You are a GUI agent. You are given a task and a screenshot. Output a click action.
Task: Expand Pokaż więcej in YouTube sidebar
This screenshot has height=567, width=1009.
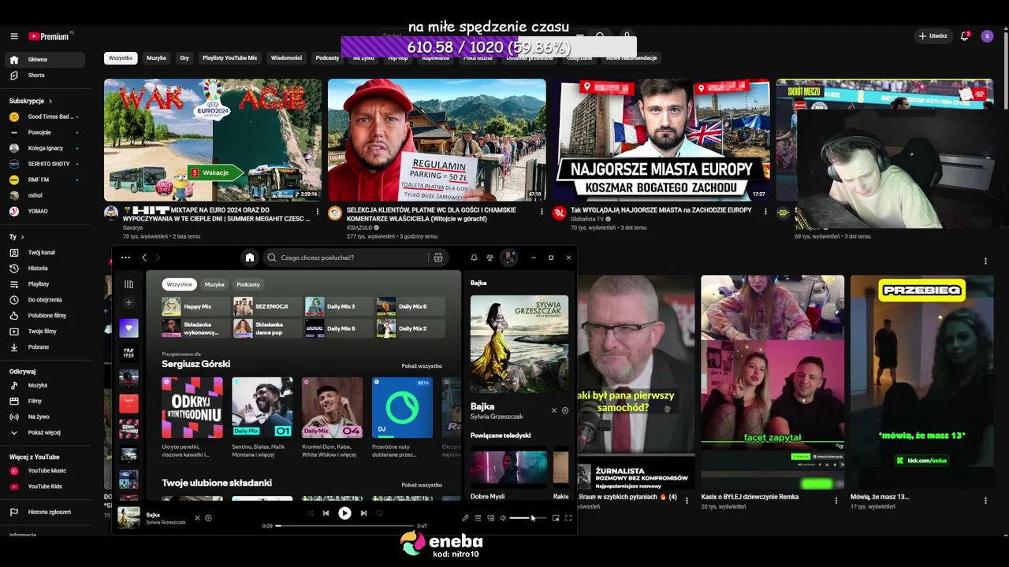click(46, 432)
